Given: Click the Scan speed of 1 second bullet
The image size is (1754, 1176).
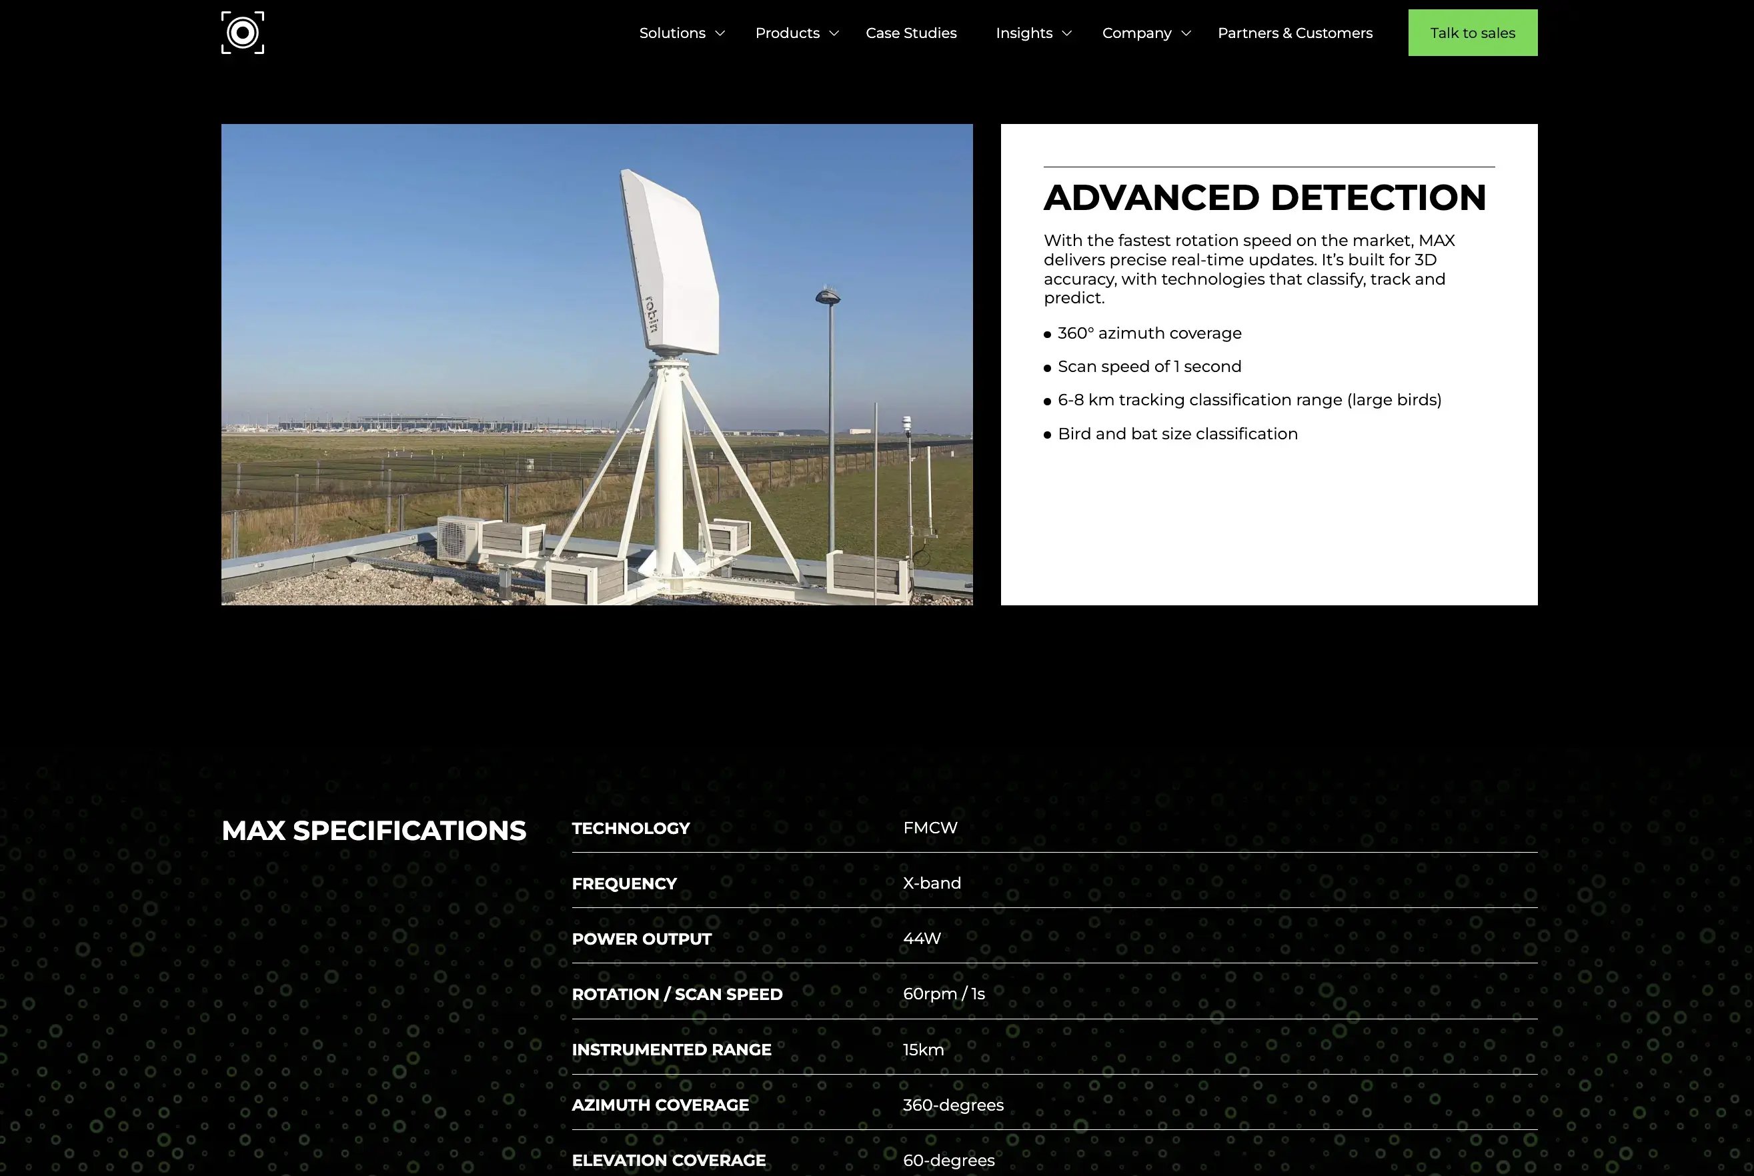Looking at the screenshot, I should click(1148, 367).
